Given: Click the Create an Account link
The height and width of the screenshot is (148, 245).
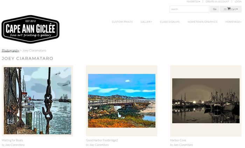Looking at the screenshot, I should tap(217, 1).
